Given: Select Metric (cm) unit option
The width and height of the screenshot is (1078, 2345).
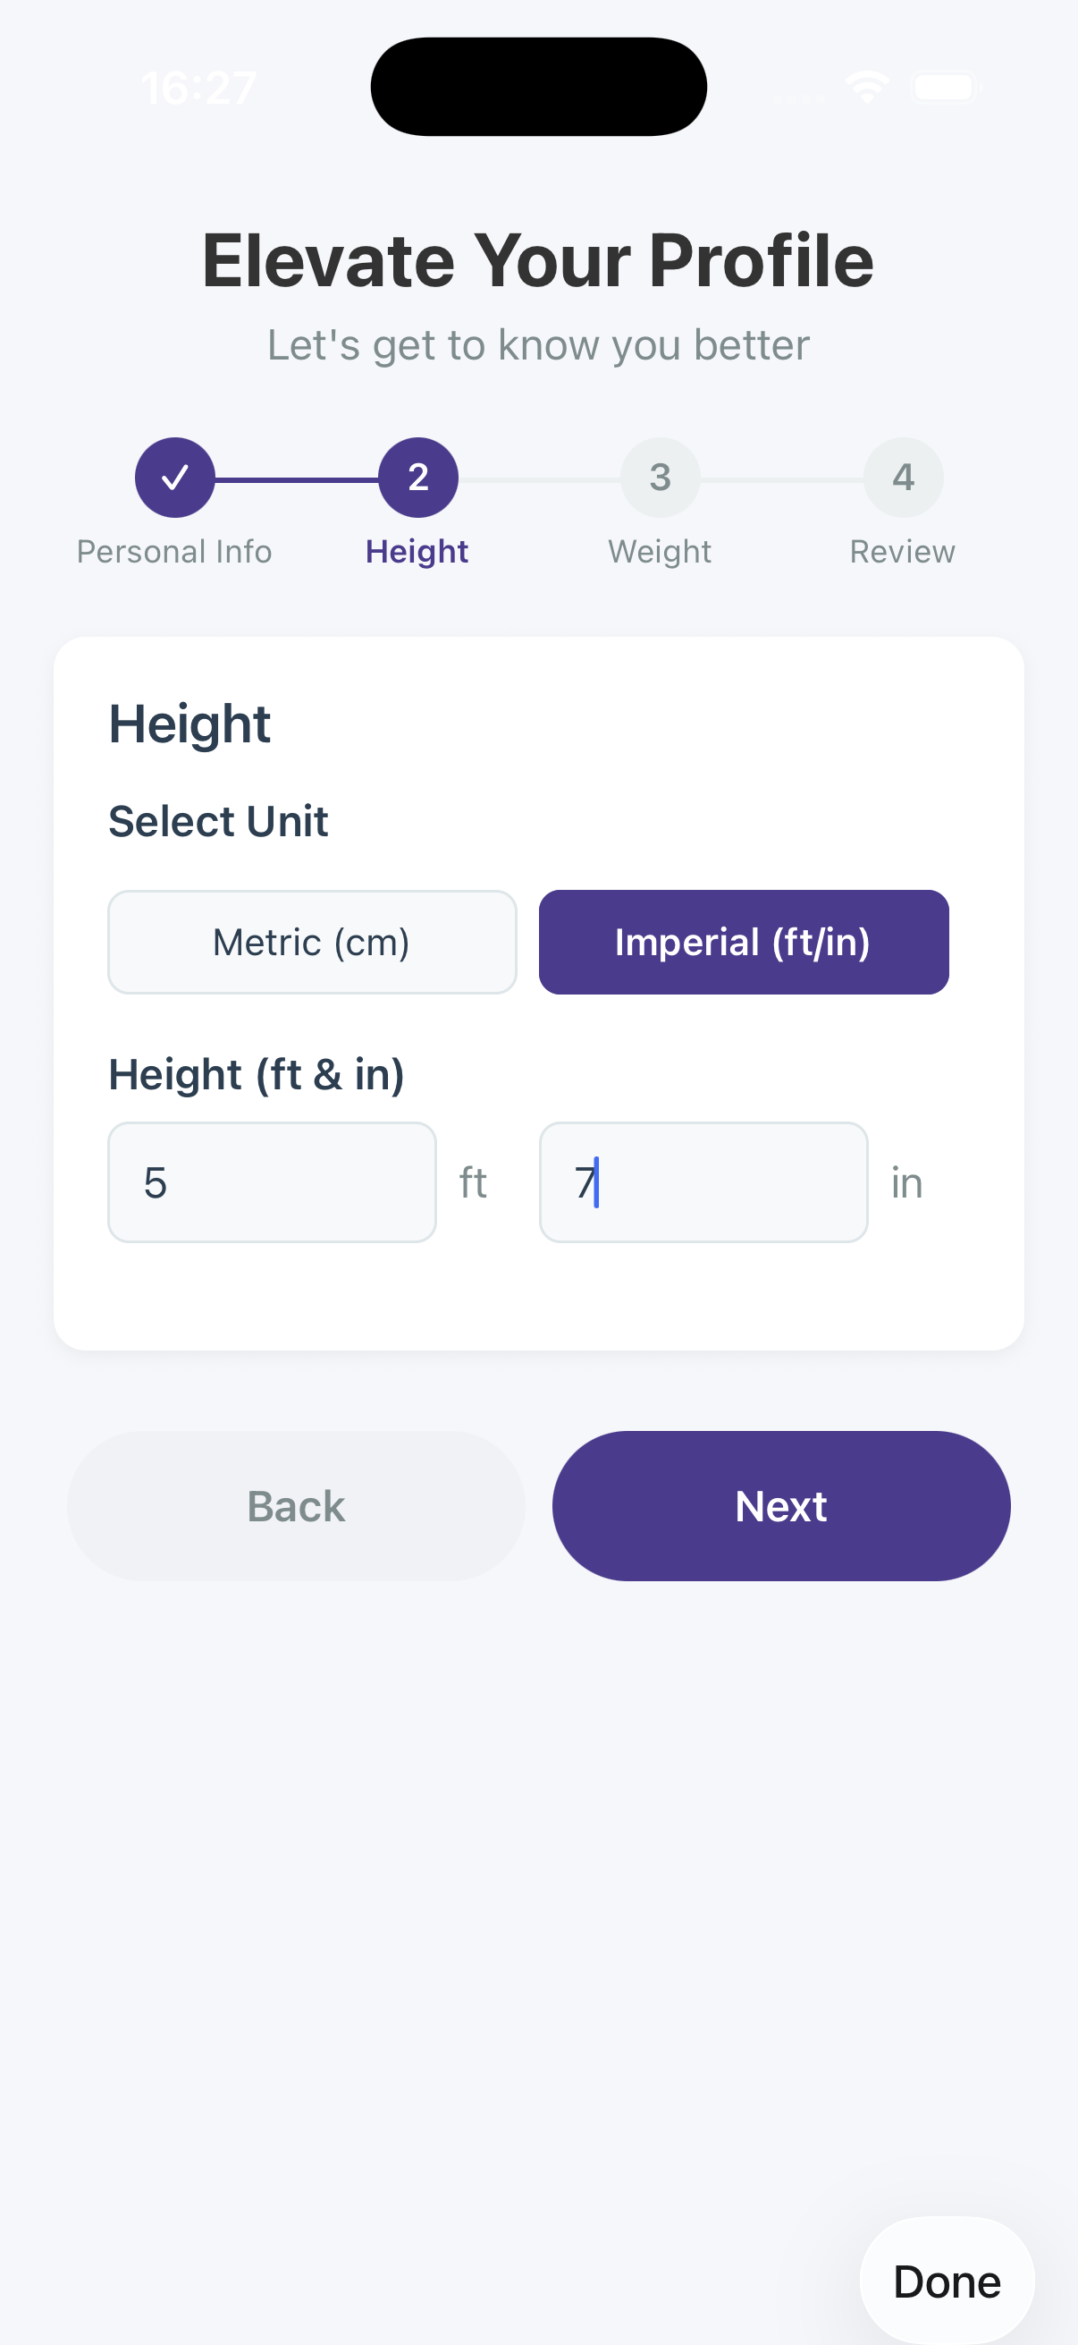Looking at the screenshot, I should click(311, 941).
